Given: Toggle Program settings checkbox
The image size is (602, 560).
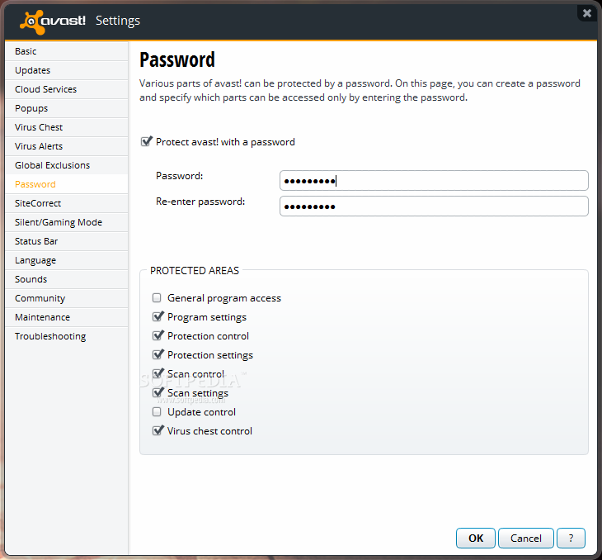Looking at the screenshot, I should (x=158, y=316).
